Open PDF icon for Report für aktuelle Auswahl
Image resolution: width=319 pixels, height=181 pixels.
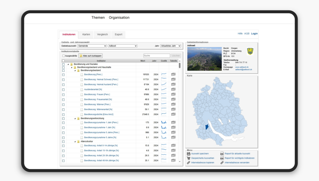click(222, 154)
